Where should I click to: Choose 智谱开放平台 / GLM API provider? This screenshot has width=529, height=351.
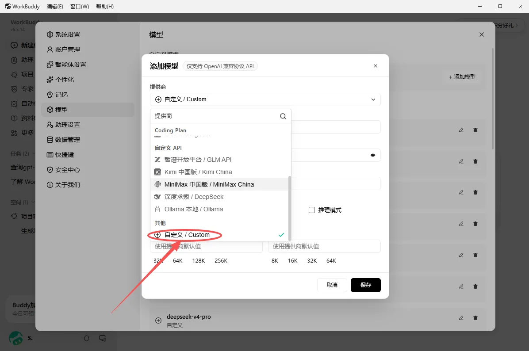pyautogui.click(x=219, y=160)
